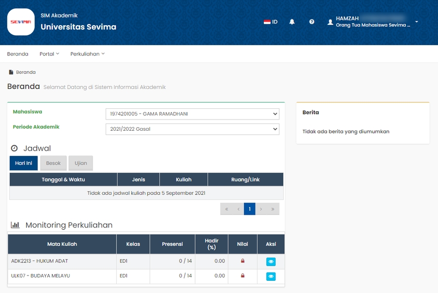The image size is (438, 293).
Task: Click the lock icon for BUDAYA MELAYU
Action: click(x=242, y=276)
